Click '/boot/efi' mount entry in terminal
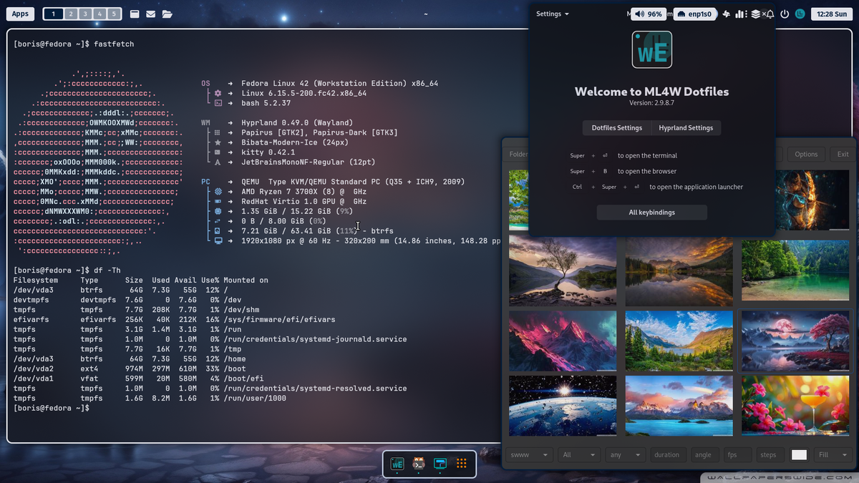This screenshot has width=859, height=483. [x=243, y=379]
